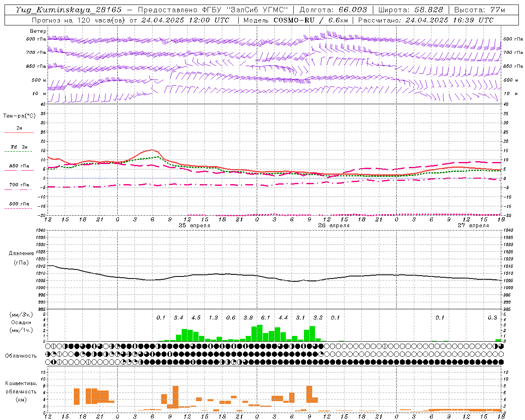The image size is (525, 420).
Task: Click the 3-hour precipitation value "4.5"
Action: click(196, 317)
